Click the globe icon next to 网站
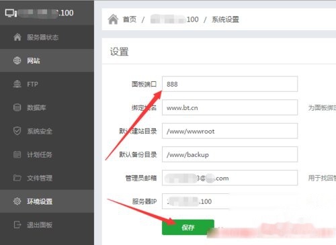 point(17,60)
